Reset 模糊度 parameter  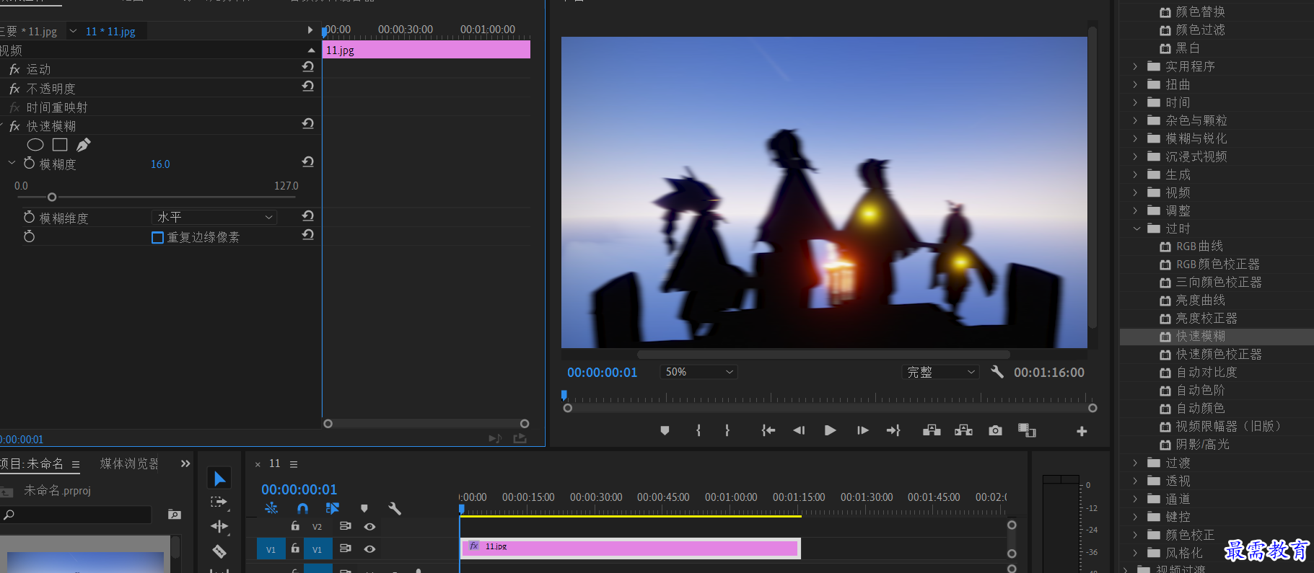click(x=308, y=161)
